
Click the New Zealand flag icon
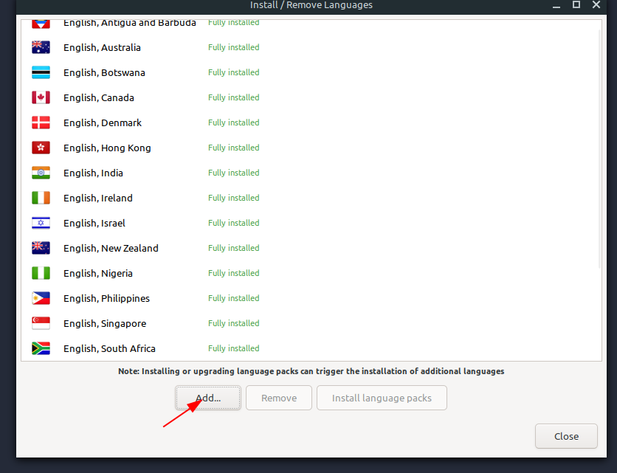tap(41, 248)
